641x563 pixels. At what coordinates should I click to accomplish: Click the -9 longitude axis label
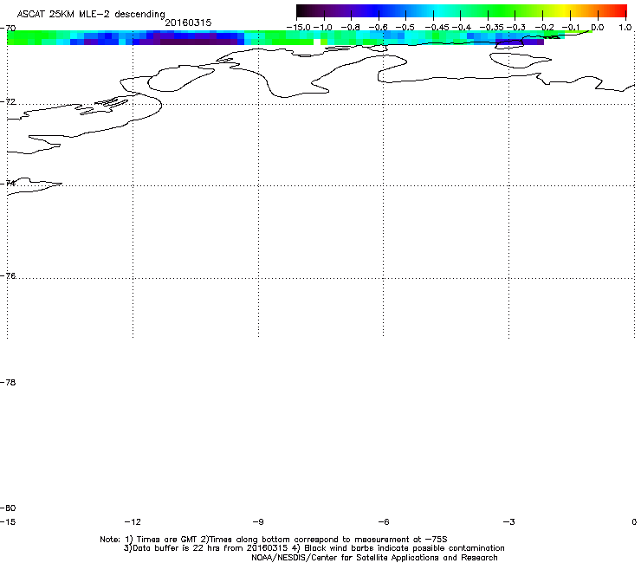[x=258, y=521]
